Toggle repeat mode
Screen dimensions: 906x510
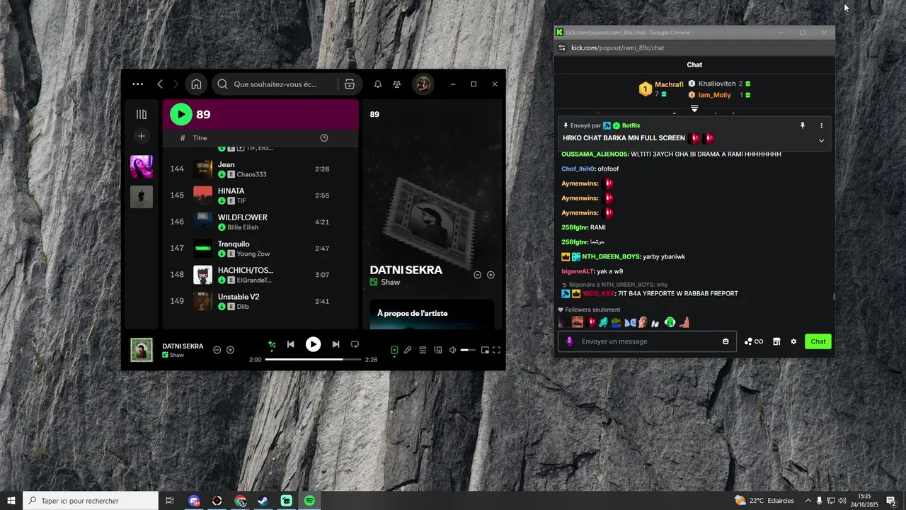[355, 344]
